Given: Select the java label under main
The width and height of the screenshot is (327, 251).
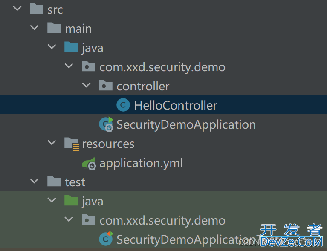Looking at the screenshot, I should [x=93, y=48].
